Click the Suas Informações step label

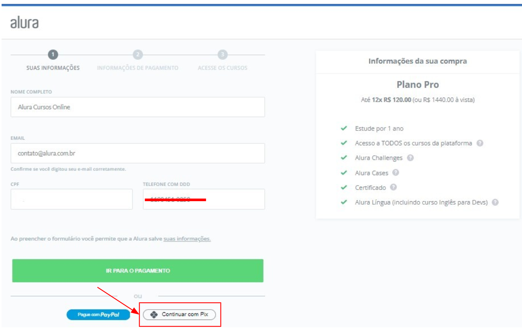pos(53,68)
